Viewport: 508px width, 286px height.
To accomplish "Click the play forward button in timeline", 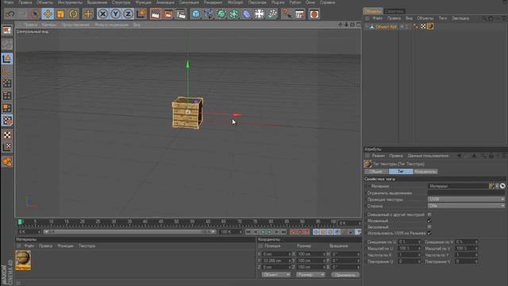I will click(x=270, y=232).
